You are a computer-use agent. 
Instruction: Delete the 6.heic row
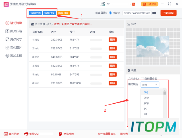[113, 83]
